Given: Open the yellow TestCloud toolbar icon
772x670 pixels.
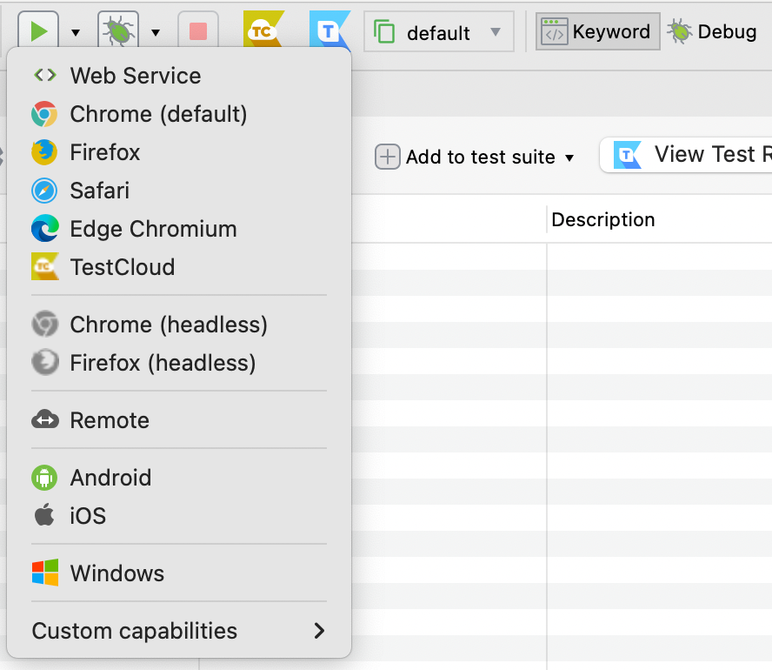Looking at the screenshot, I should click(263, 30).
